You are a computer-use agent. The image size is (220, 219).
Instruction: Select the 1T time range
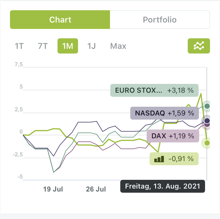[x=19, y=46]
